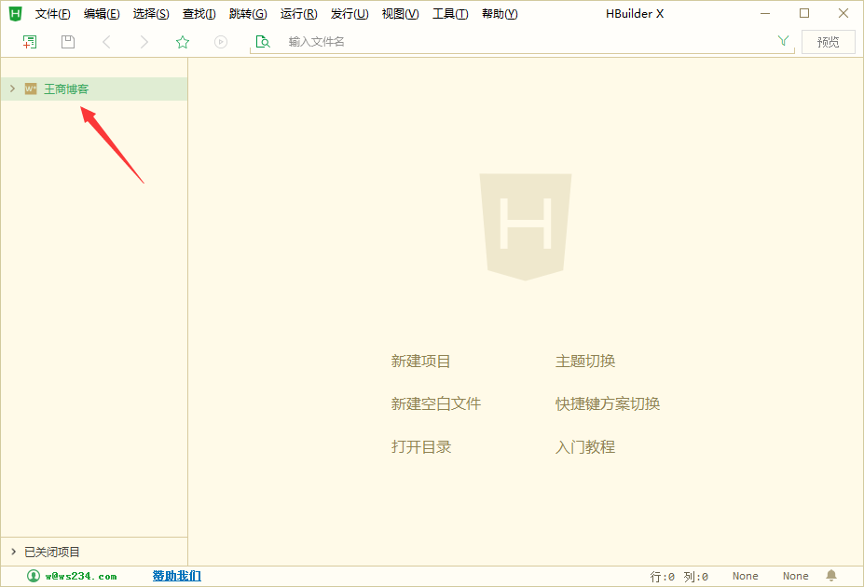Open the 运行(R) menu
This screenshot has width=864, height=587.
coord(298,14)
